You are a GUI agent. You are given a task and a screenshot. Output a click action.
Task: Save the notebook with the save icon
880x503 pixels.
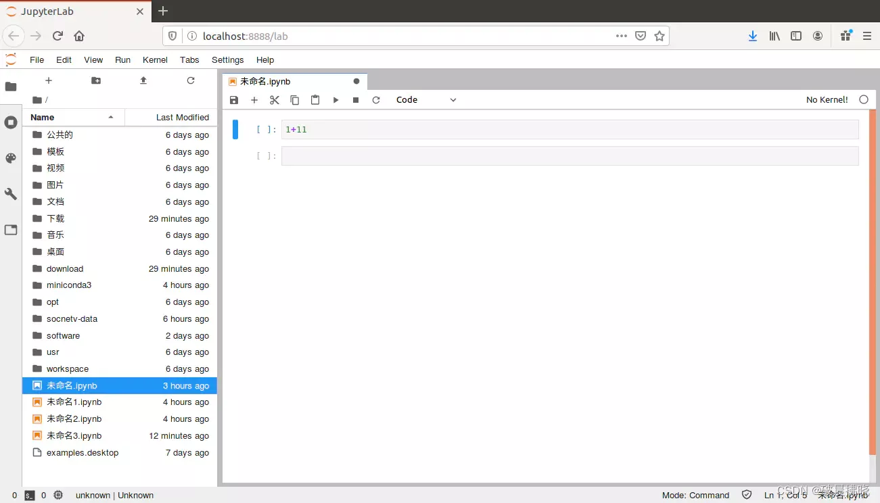point(233,99)
